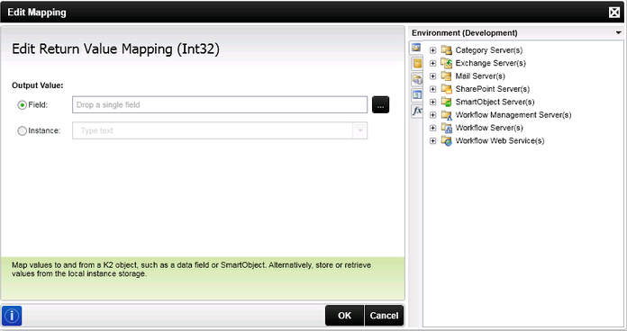The height and width of the screenshot is (331, 627).
Task: Click the green help text about K2 objects
Action: 191,269
